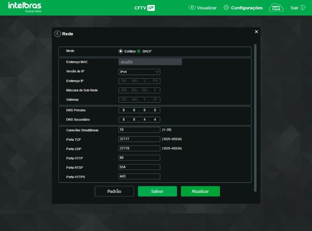Click the Porta RTSP input field
This screenshot has height=231, width=312.
click(139, 167)
